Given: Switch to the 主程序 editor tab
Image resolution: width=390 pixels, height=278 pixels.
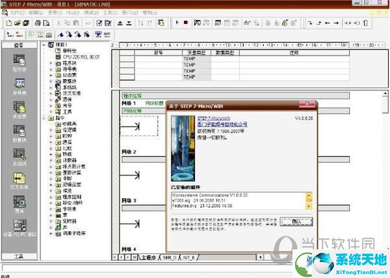Looking at the screenshot, I should tap(148, 258).
